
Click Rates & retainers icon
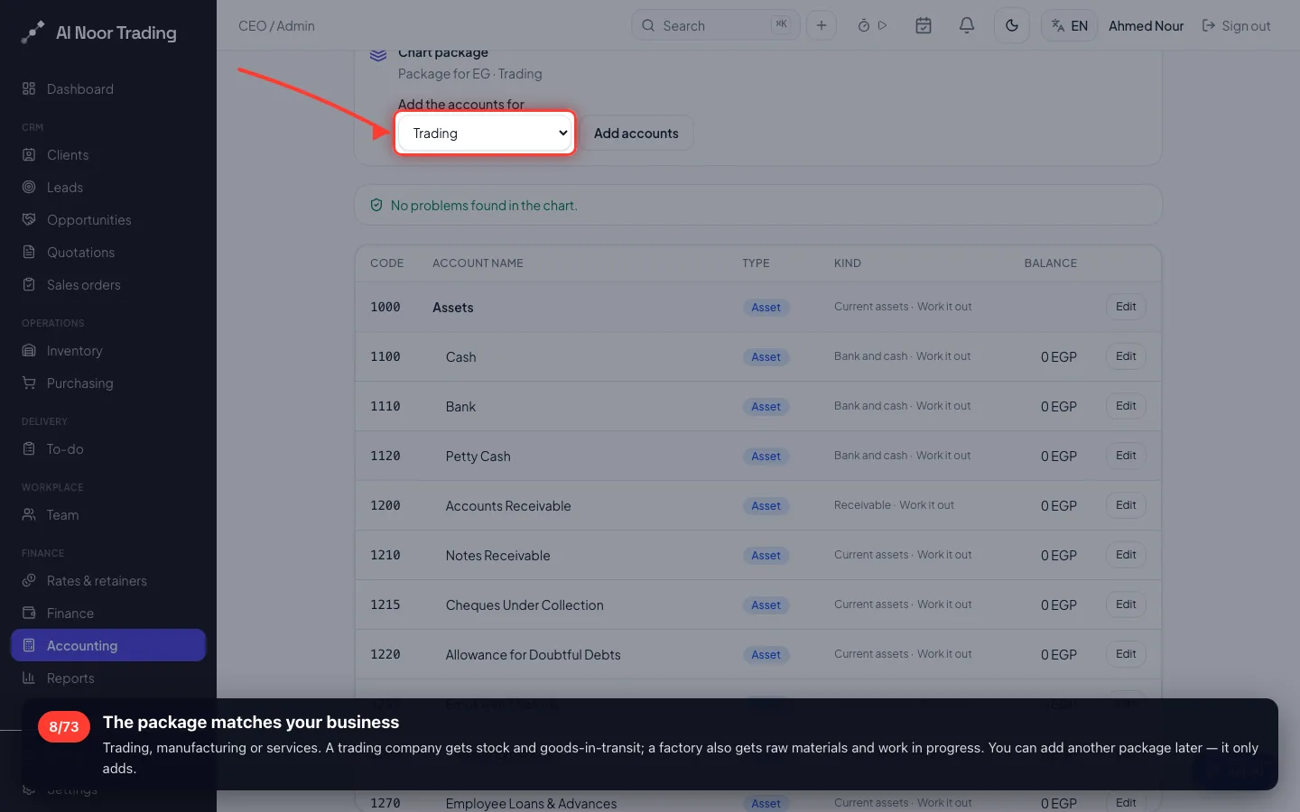[29, 580]
